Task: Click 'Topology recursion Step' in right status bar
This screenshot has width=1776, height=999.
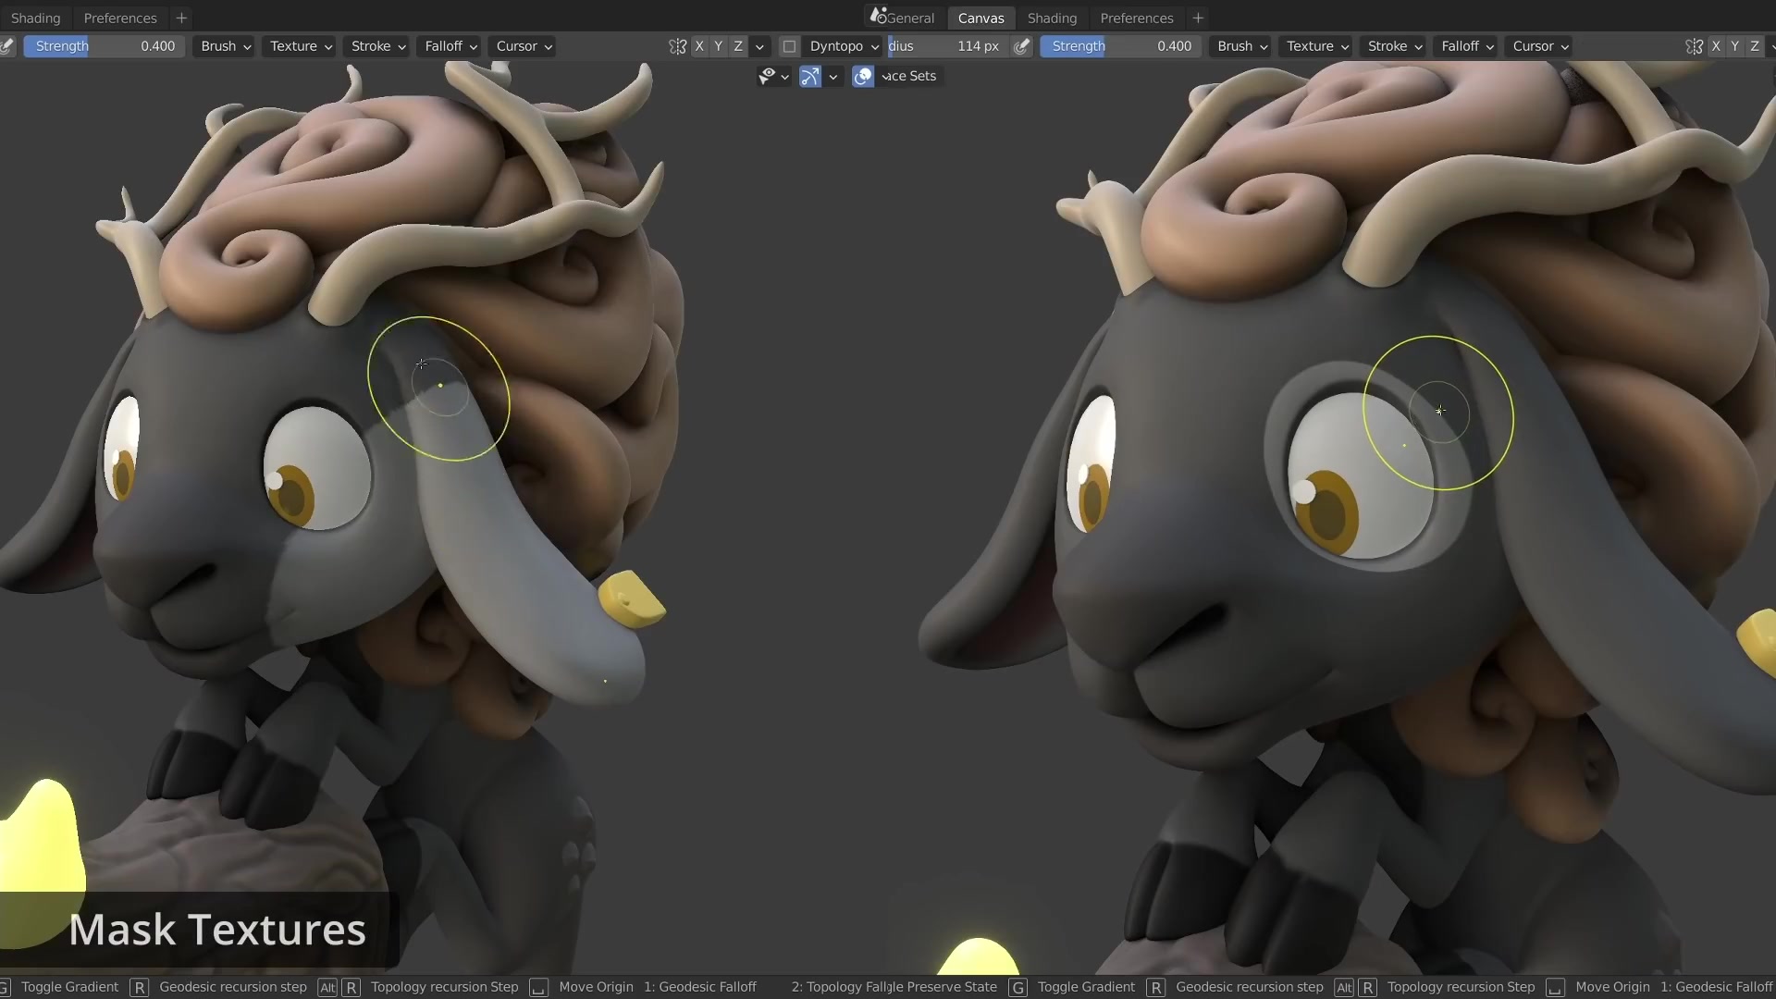Action: (1461, 987)
